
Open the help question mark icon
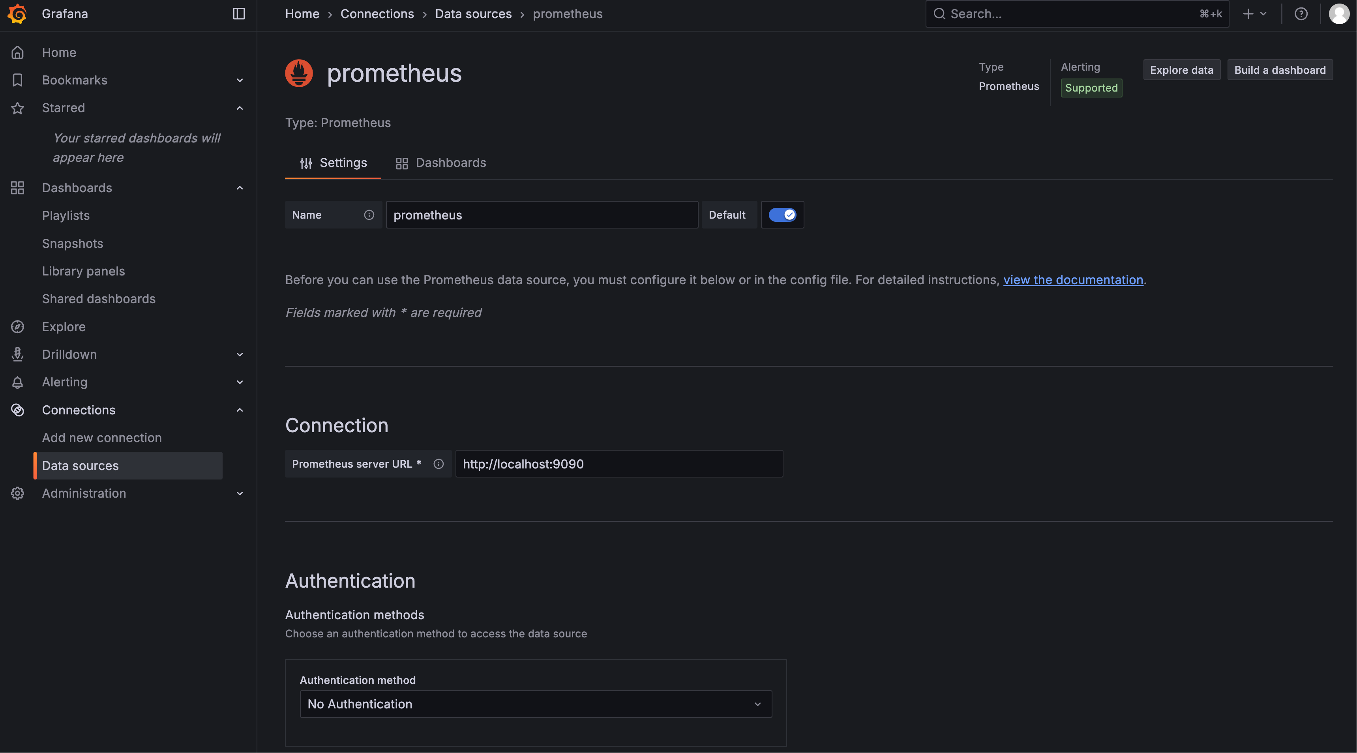[1301, 14]
